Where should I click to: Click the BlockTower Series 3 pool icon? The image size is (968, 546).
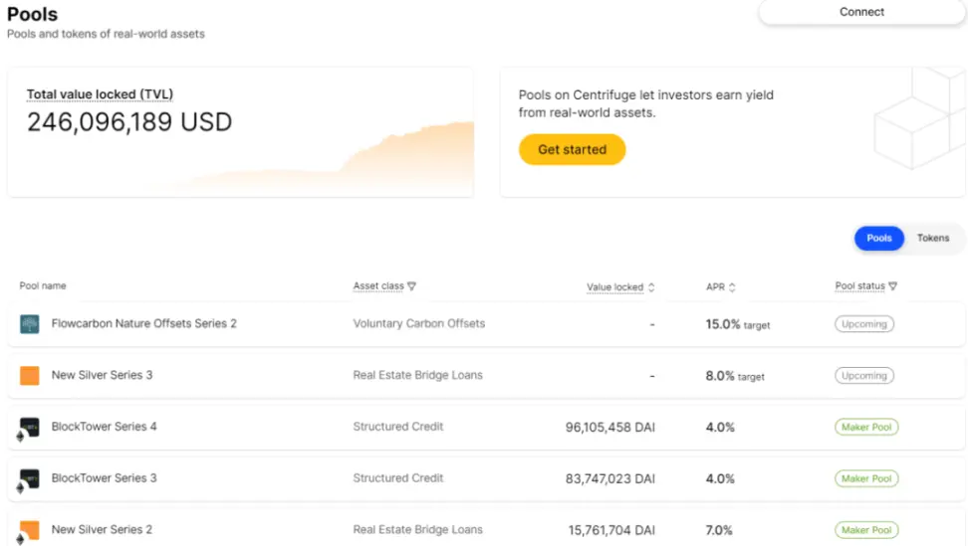pyautogui.click(x=30, y=479)
